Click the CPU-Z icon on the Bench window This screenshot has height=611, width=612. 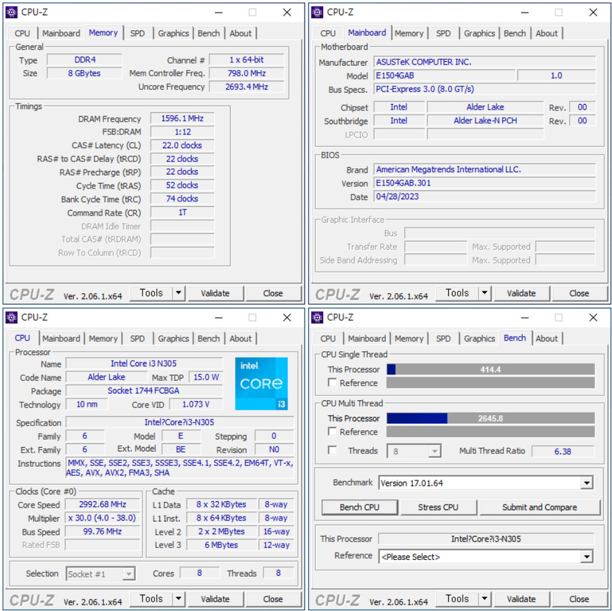[318, 317]
